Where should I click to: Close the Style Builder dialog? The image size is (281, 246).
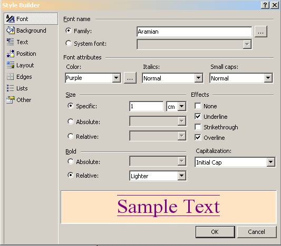coord(274,5)
